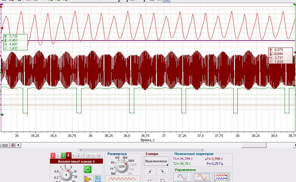Collapse the control panel via the dotted bar

click(x=141, y=150)
